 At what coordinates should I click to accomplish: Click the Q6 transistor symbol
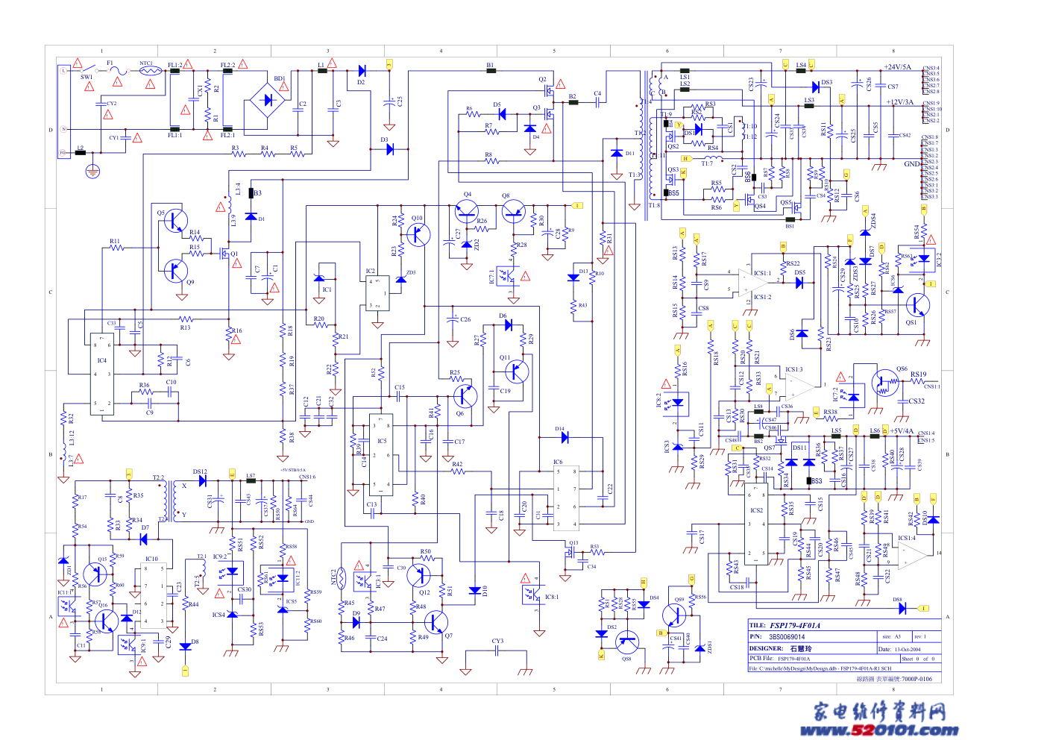click(x=465, y=396)
